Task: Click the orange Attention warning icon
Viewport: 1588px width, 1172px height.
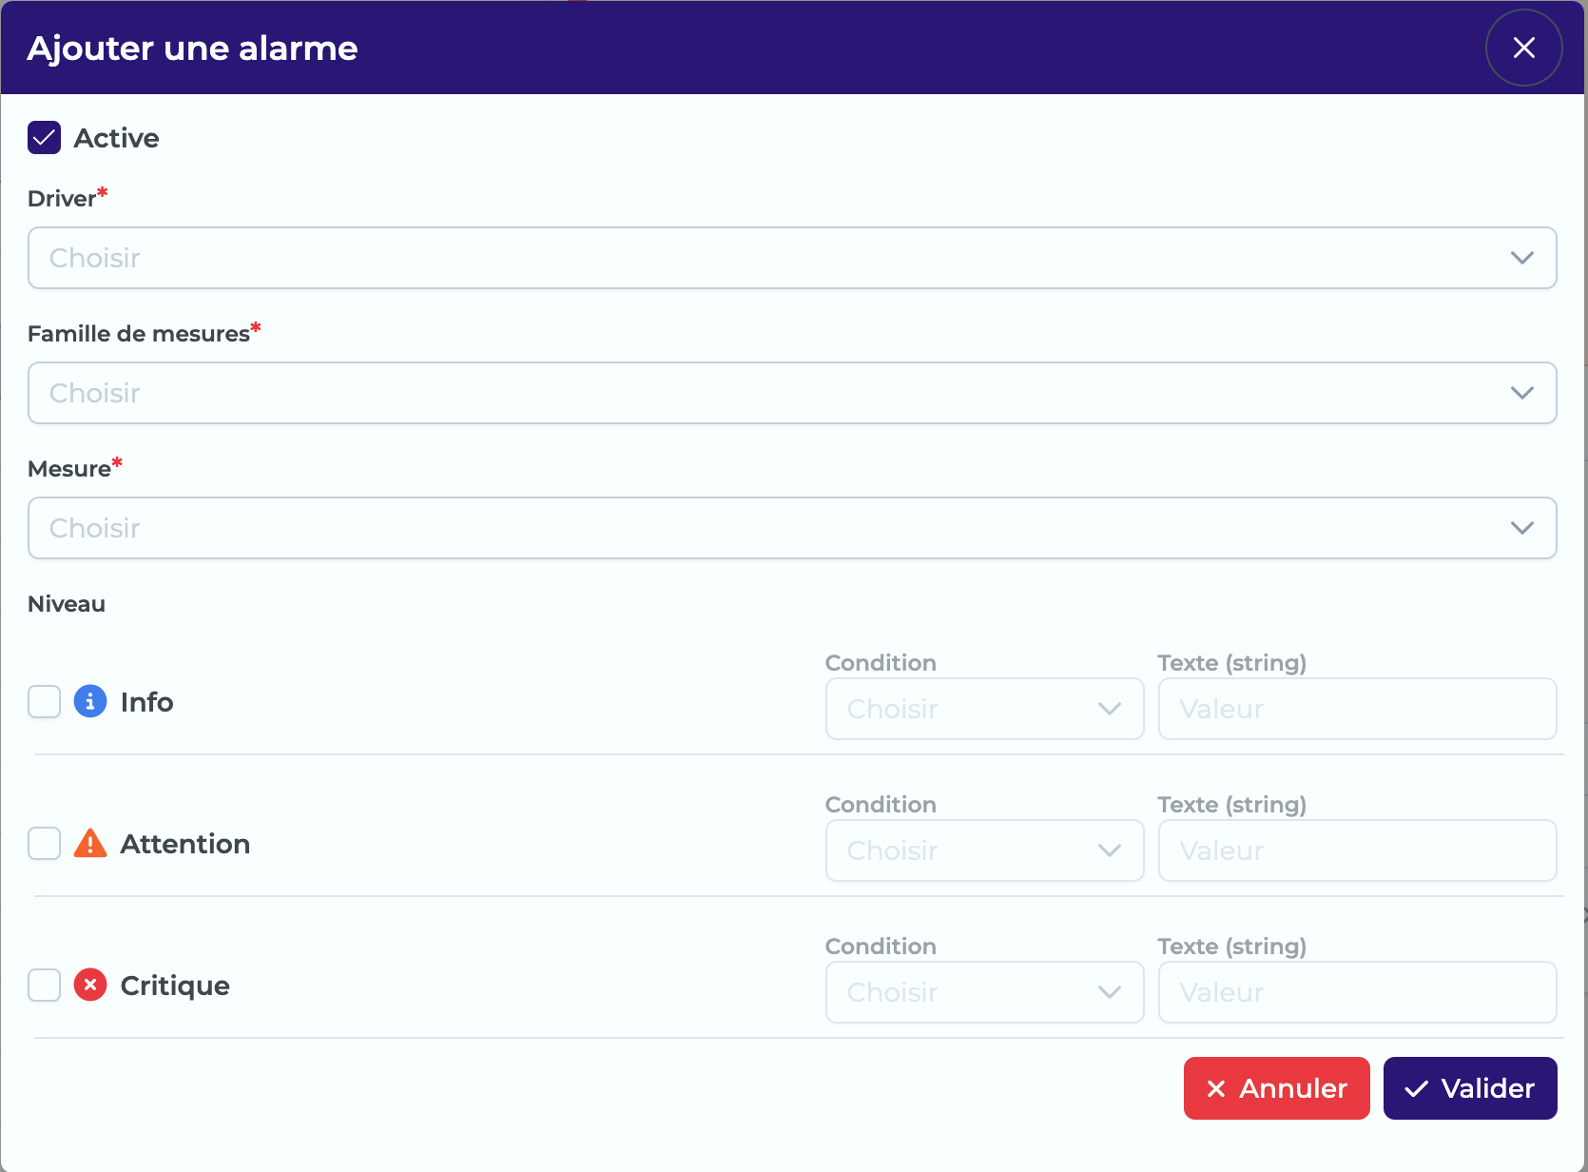Action: tap(90, 843)
